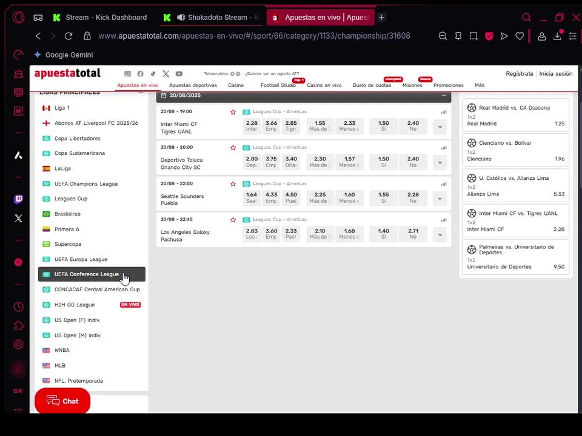Favorite the Inter Miami CF match star
Image resolution: width=582 pixels, height=436 pixels.
(233, 112)
